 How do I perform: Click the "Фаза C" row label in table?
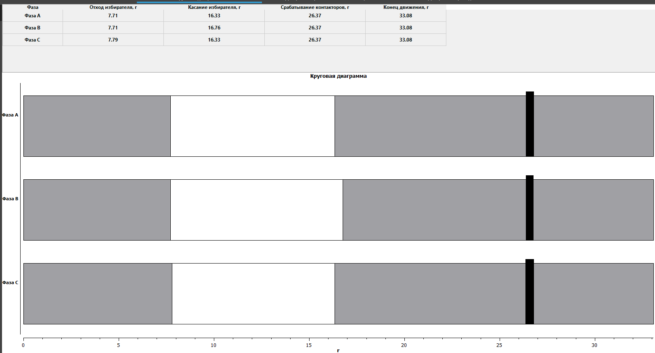click(33, 40)
